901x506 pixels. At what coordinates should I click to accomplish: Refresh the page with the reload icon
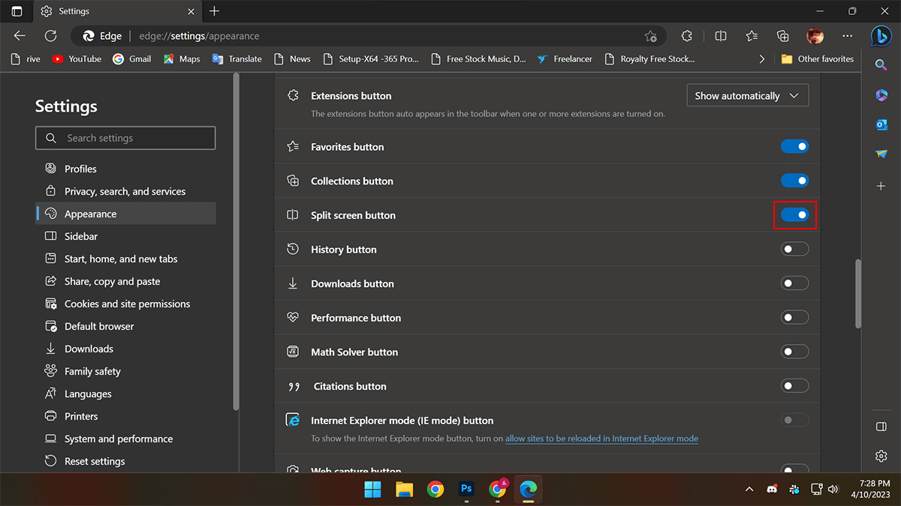pyautogui.click(x=50, y=36)
